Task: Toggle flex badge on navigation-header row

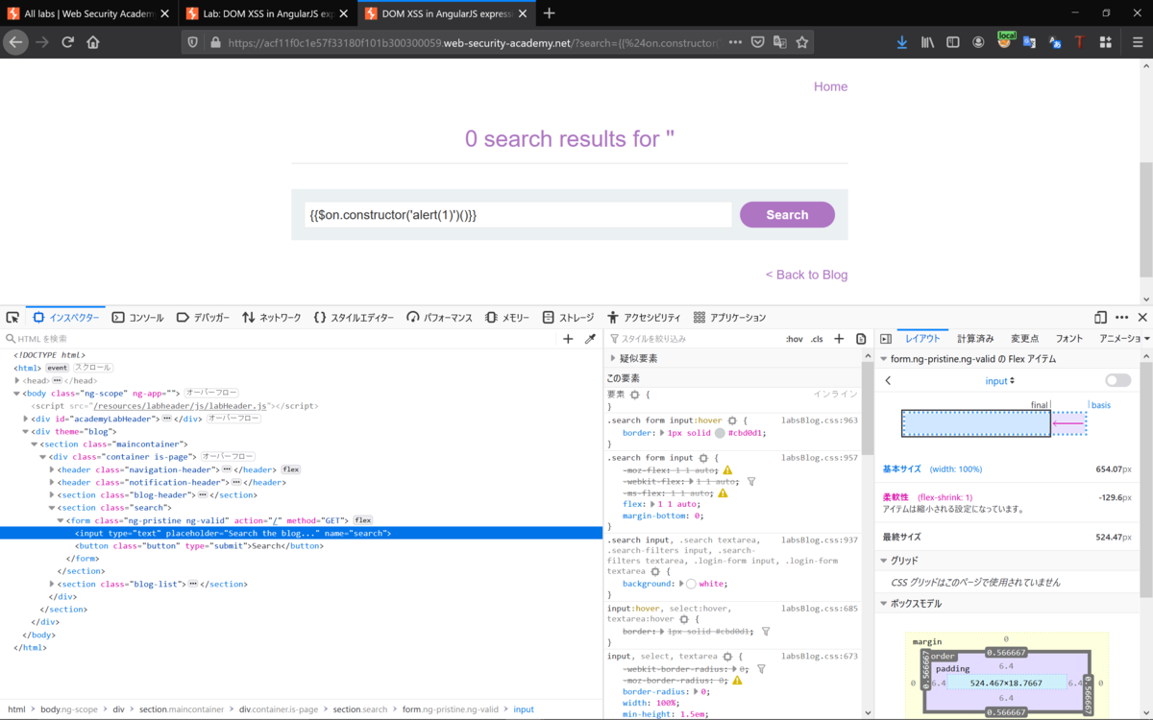Action: [x=291, y=469]
